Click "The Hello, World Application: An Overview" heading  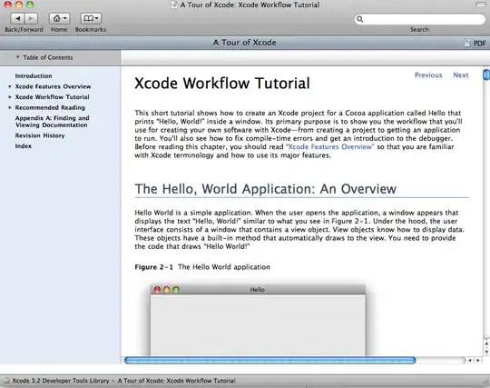pos(265,189)
